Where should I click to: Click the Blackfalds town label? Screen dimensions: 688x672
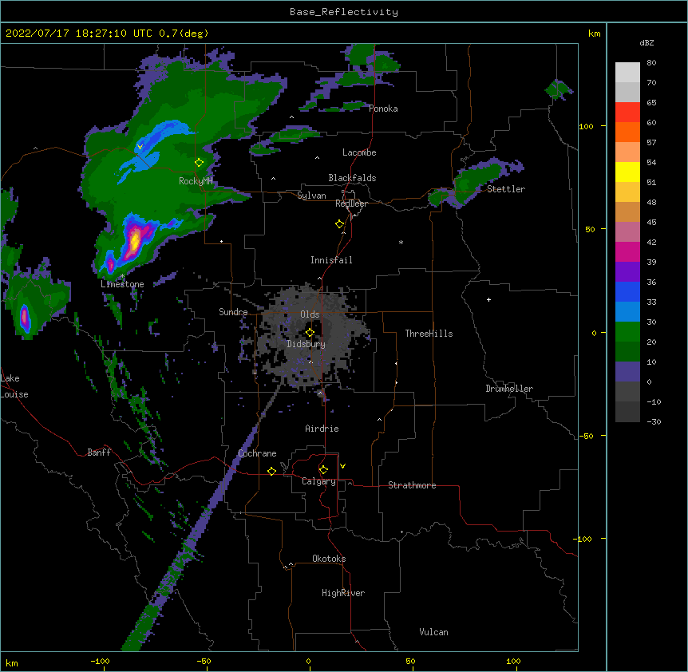point(352,178)
